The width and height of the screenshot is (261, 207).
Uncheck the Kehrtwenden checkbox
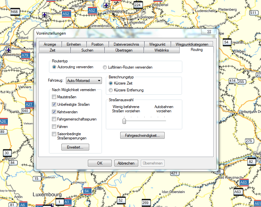[54, 112]
